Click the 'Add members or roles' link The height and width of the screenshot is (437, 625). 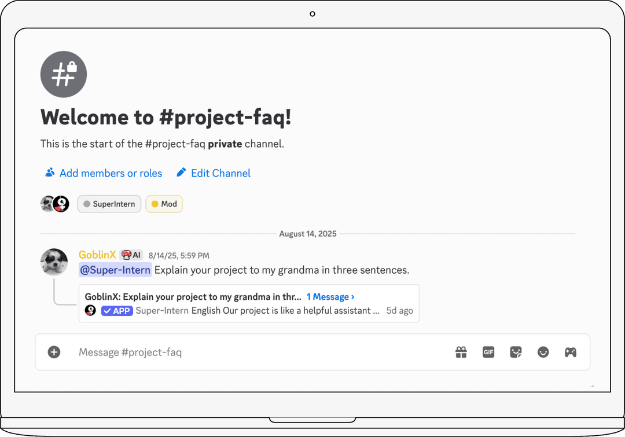(x=110, y=173)
